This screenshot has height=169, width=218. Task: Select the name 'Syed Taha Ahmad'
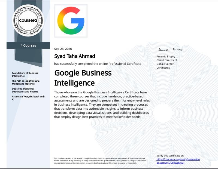pos(75,56)
